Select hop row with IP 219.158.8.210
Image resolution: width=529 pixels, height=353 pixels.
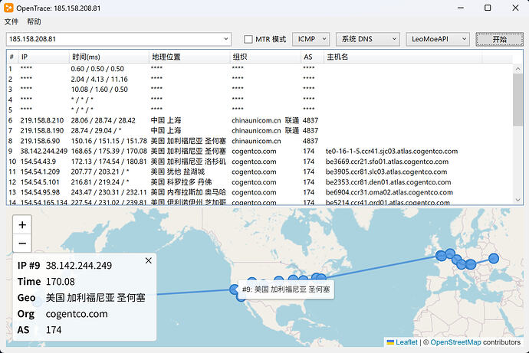(260, 120)
